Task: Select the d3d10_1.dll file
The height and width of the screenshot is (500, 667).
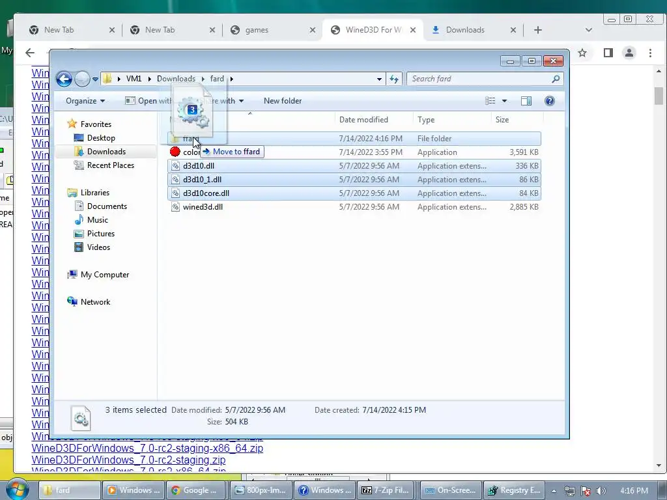Action: point(354,180)
